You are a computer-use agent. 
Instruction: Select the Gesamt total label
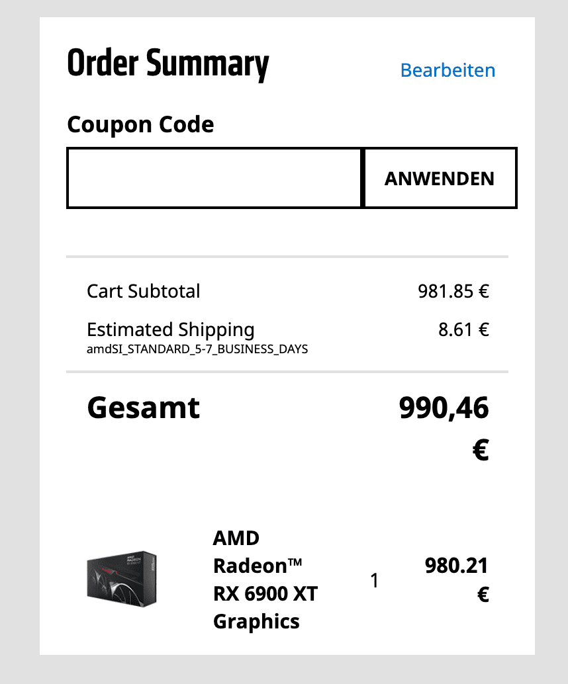143,408
